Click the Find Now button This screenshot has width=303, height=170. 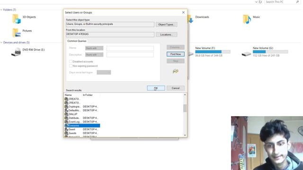[176, 54]
